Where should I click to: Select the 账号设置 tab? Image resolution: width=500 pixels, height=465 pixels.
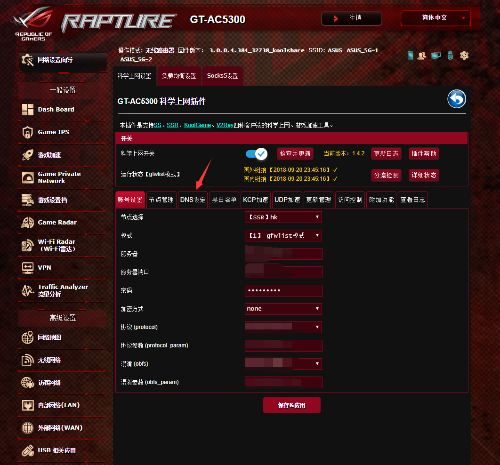[130, 200]
